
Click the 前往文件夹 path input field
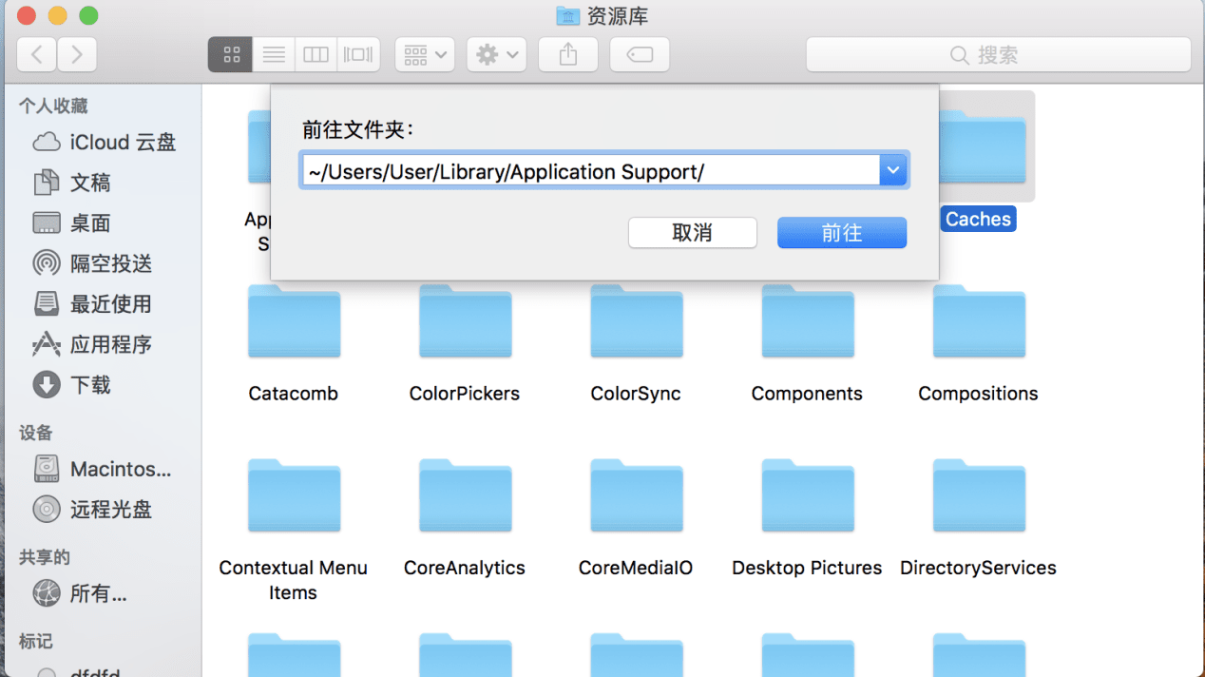(590, 171)
